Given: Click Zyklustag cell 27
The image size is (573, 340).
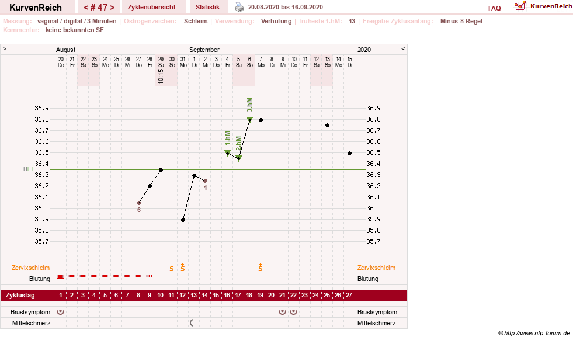Looking at the screenshot, I should coord(349,295).
